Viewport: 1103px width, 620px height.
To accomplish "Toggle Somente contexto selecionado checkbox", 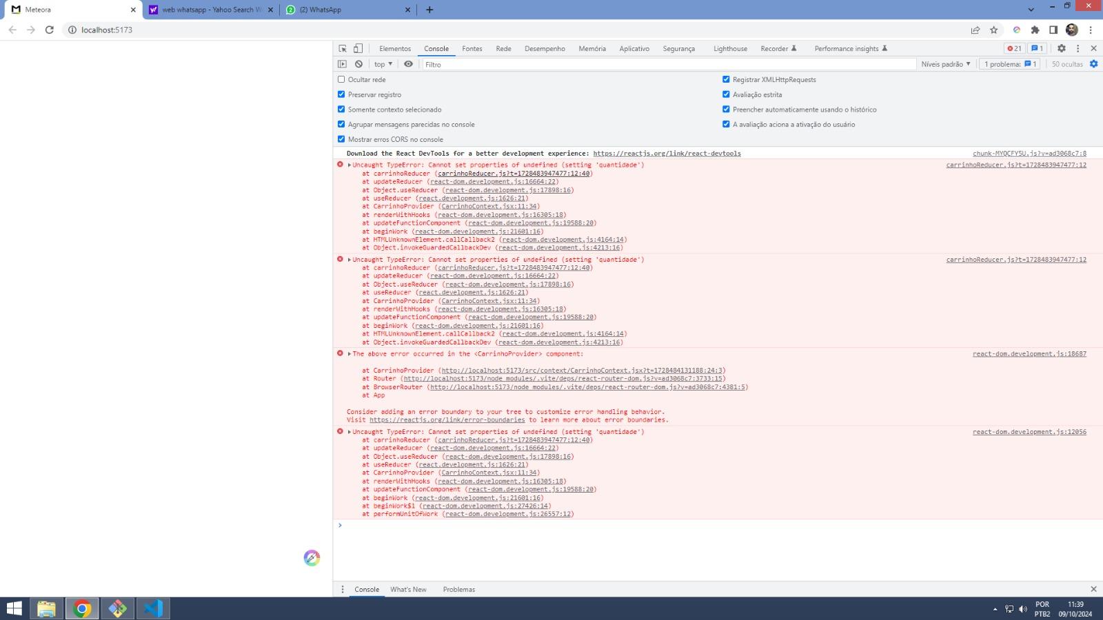I will point(341,109).
